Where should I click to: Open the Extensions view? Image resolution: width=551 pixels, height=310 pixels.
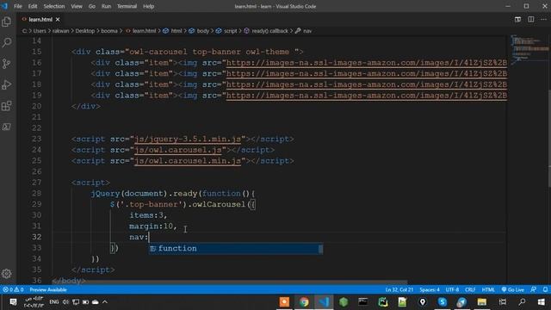tap(7, 106)
